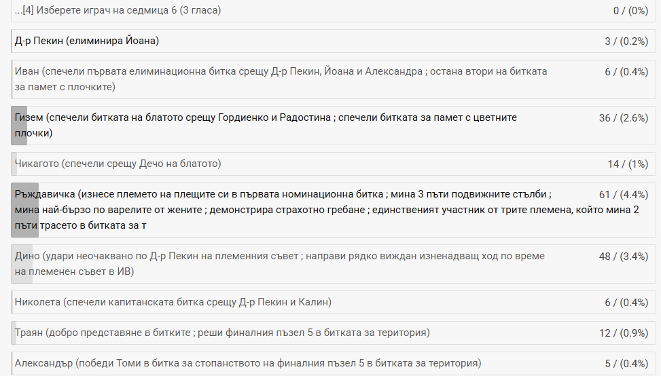This screenshot has width=661, height=376.
Task: Click the gray result bar for Гизем
Action: pos(19,125)
